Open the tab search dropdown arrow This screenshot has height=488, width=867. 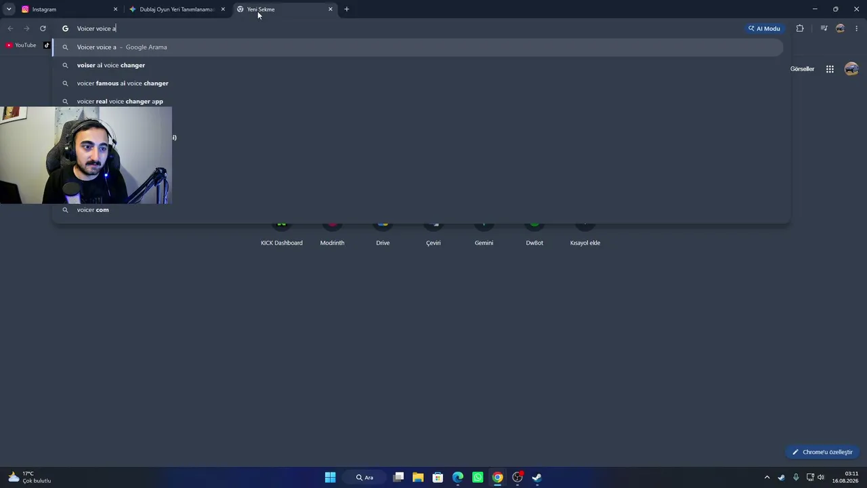9,9
